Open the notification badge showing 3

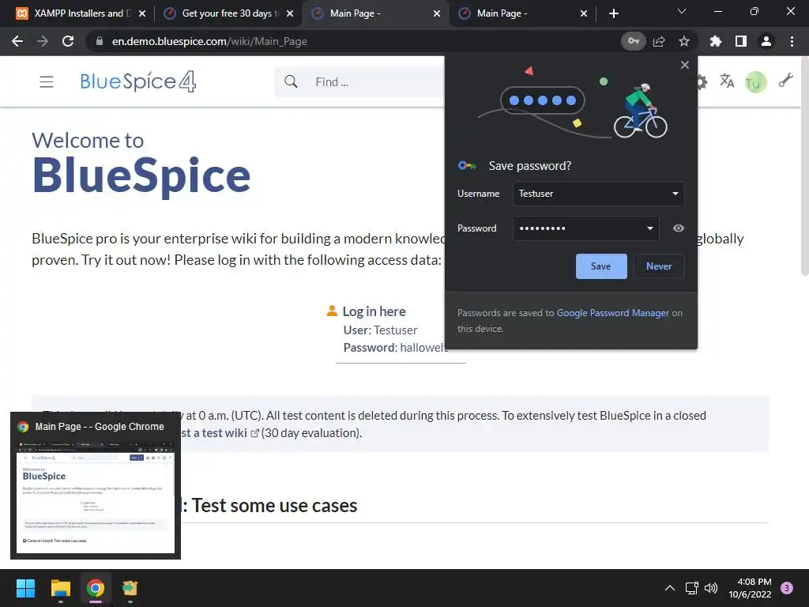click(787, 588)
